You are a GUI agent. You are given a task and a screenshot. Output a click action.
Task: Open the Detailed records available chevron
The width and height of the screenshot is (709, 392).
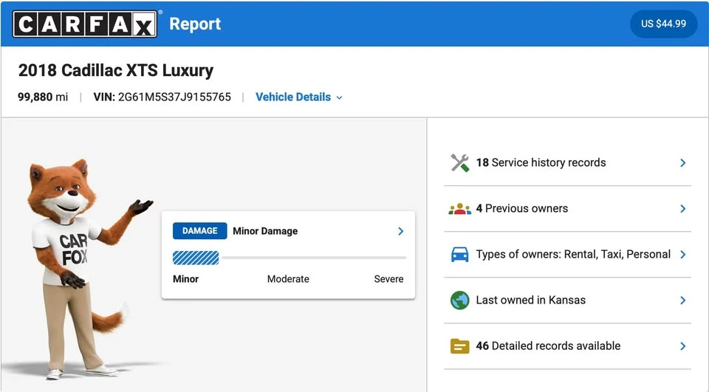[682, 346]
